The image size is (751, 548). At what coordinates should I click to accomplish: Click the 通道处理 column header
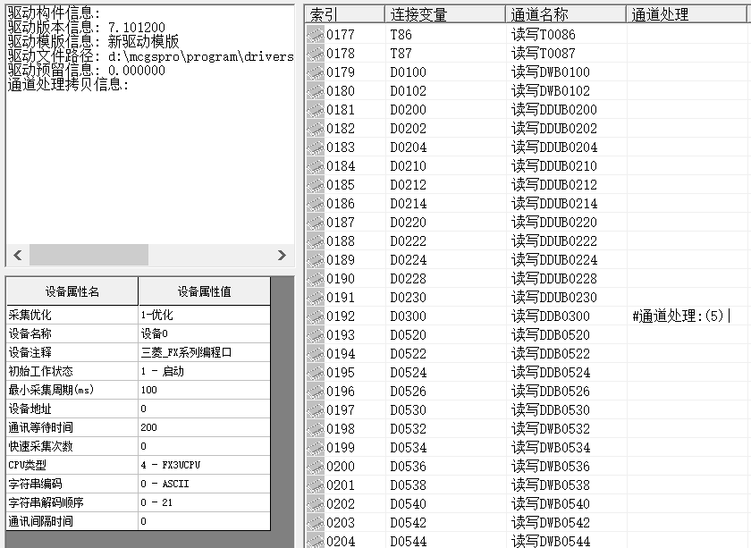click(x=687, y=14)
